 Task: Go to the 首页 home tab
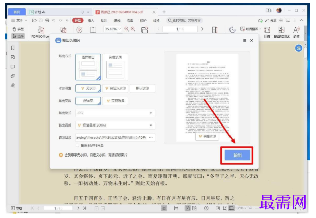tap(17, 12)
